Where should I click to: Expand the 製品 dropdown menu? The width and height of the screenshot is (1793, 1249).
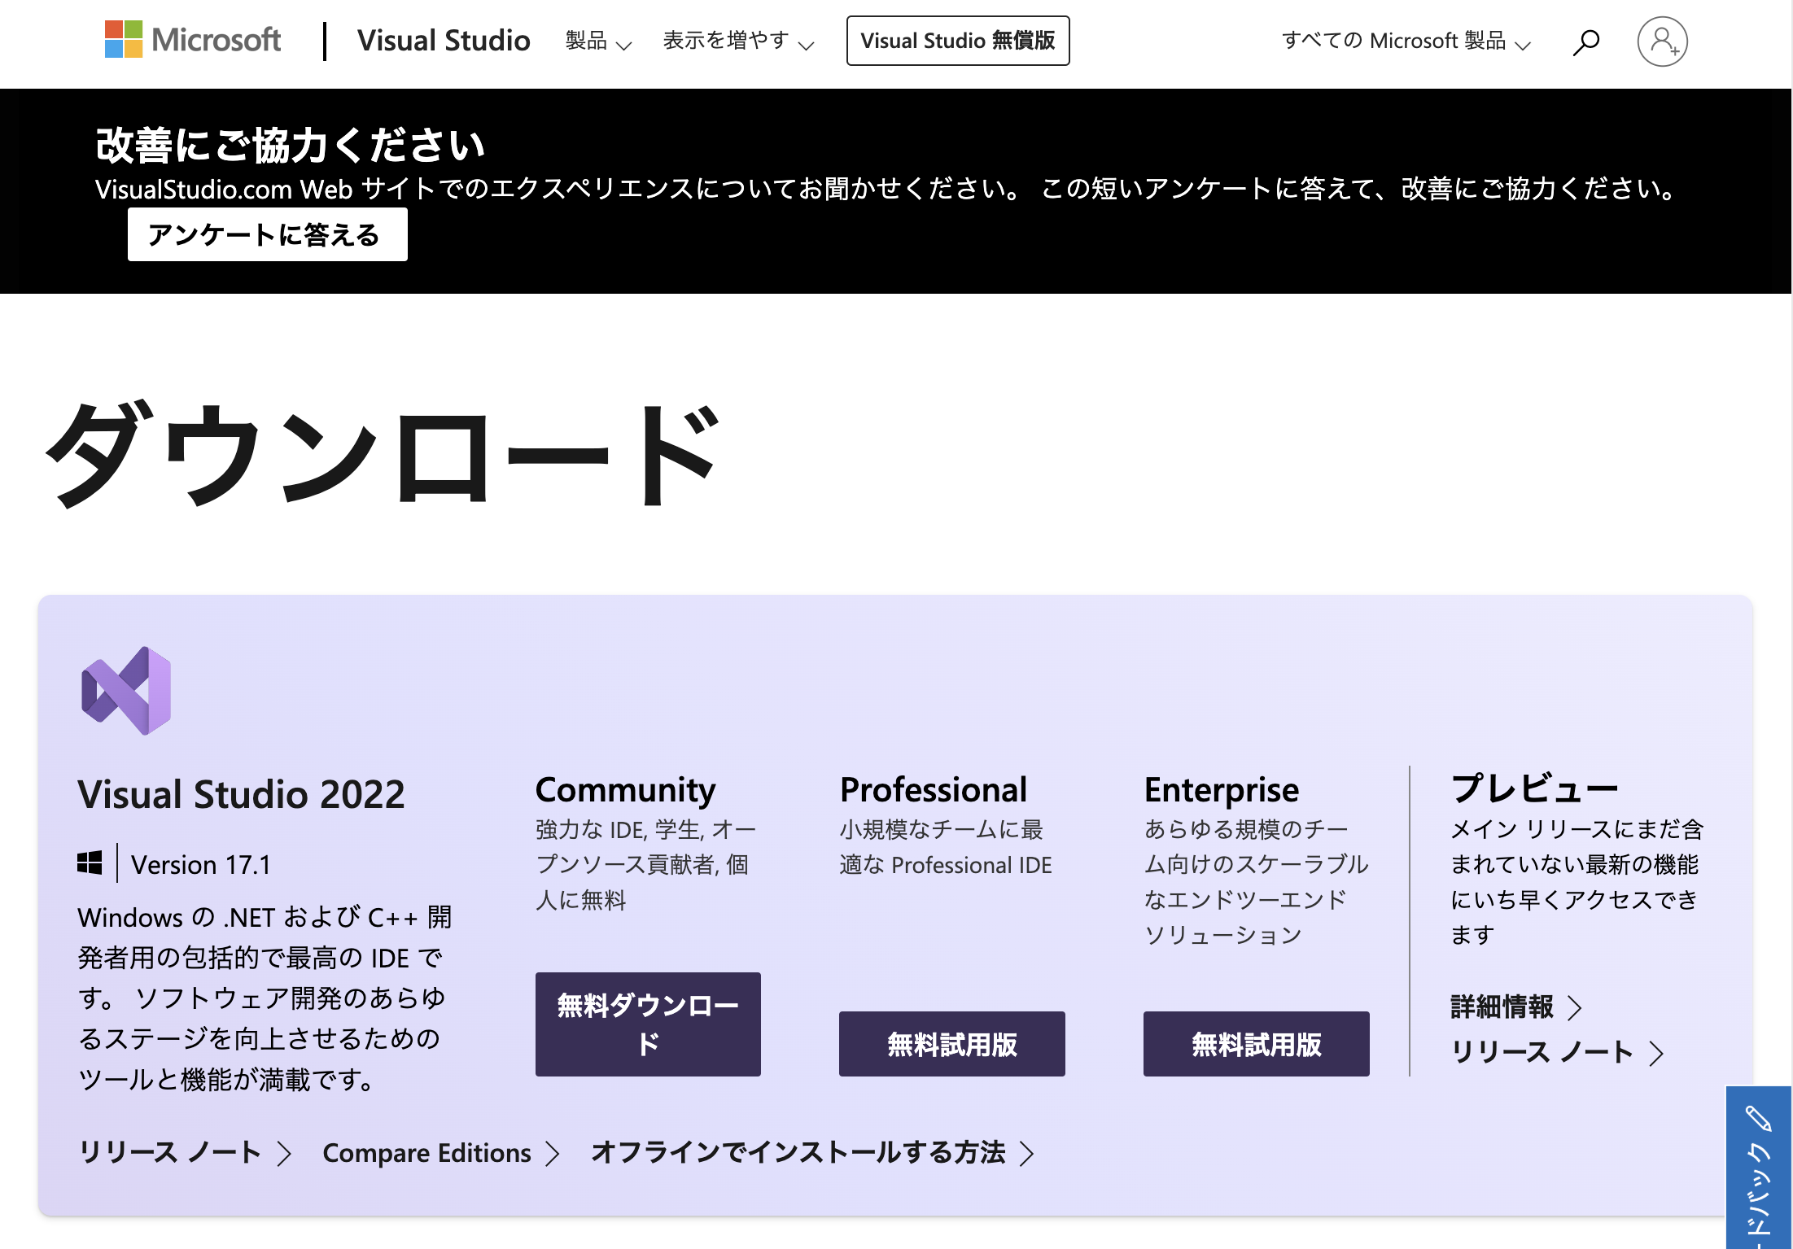(x=598, y=41)
